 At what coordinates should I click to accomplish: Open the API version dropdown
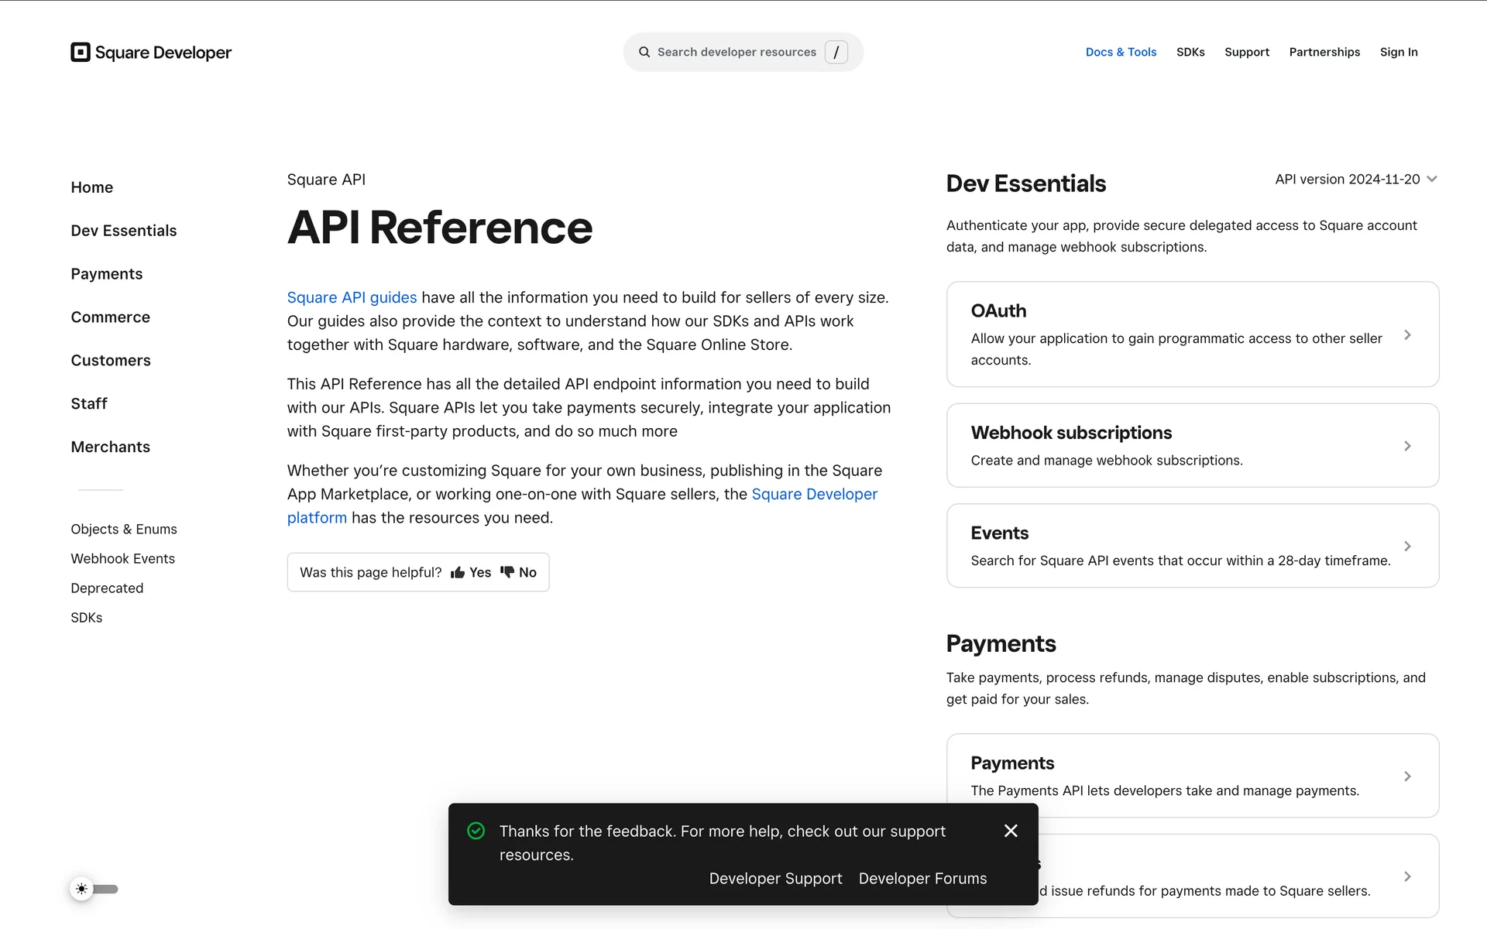point(1355,179)
